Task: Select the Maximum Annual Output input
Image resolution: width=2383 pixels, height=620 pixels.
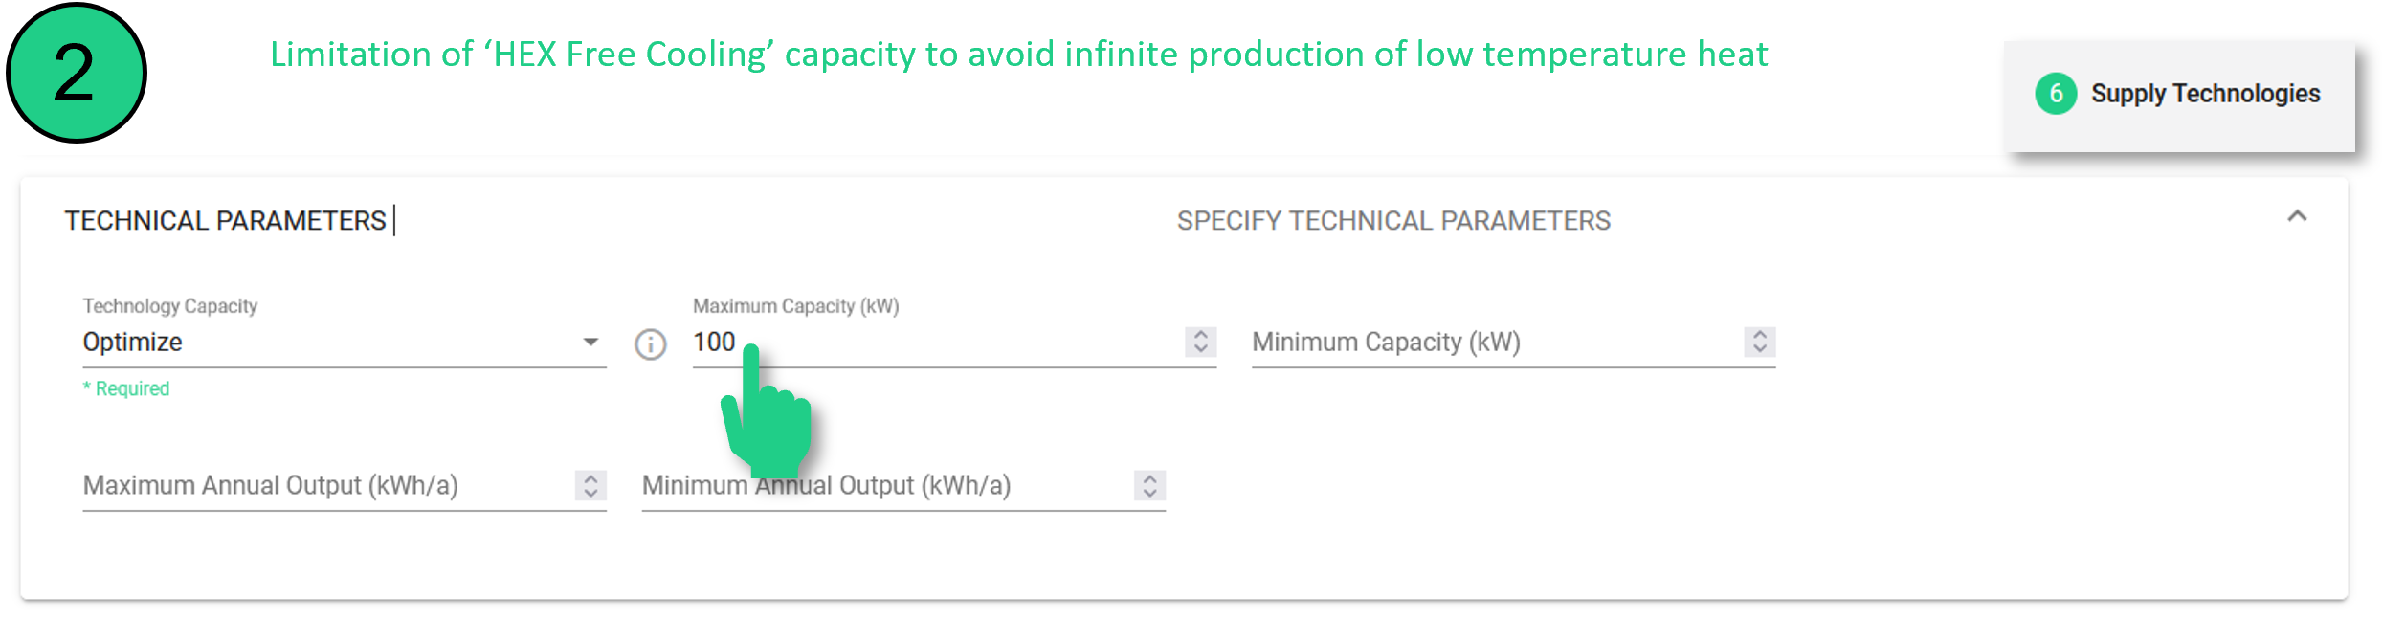Action: coord(325,486)
